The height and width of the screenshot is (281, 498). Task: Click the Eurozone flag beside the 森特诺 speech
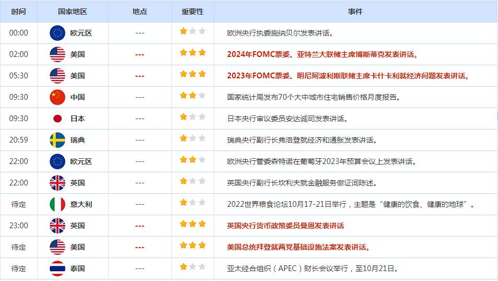coord(57,161)
